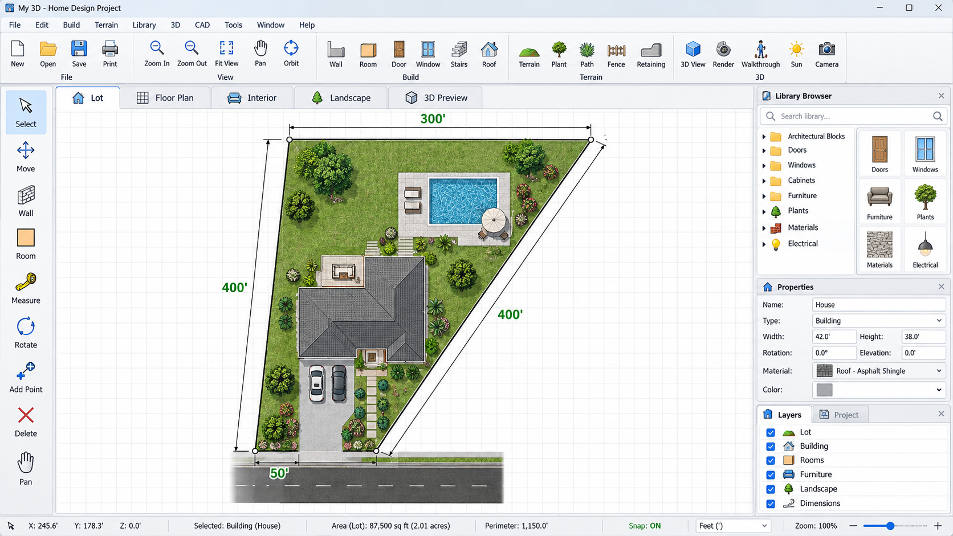Click the zoom in plus button

(938, 526)
